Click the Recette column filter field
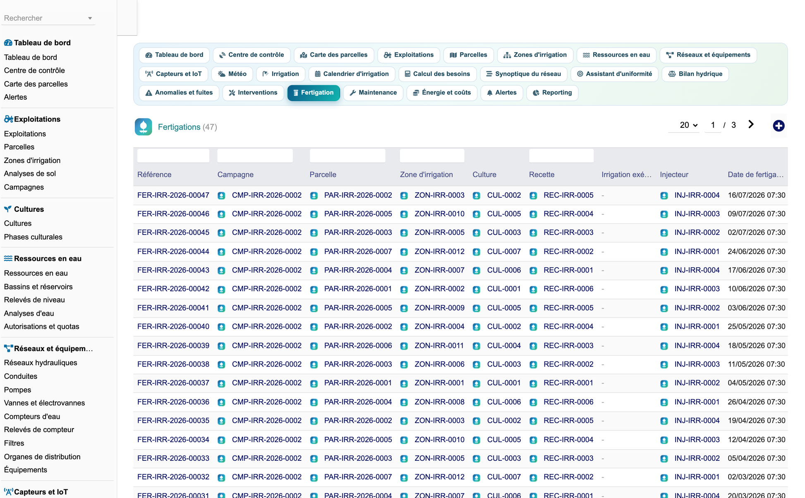Viewport: 805px width, 498px height. coord(561,156)
